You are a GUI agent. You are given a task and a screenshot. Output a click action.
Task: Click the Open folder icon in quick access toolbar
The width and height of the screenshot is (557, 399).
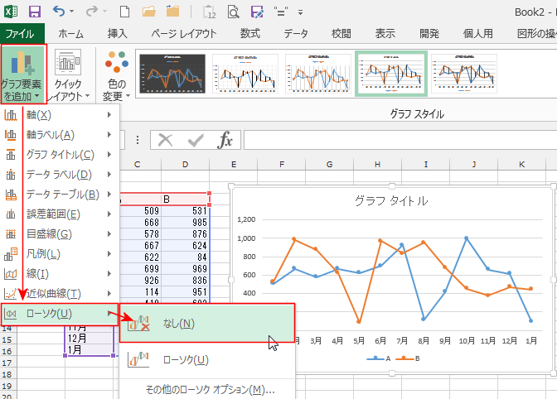point(150,12)
